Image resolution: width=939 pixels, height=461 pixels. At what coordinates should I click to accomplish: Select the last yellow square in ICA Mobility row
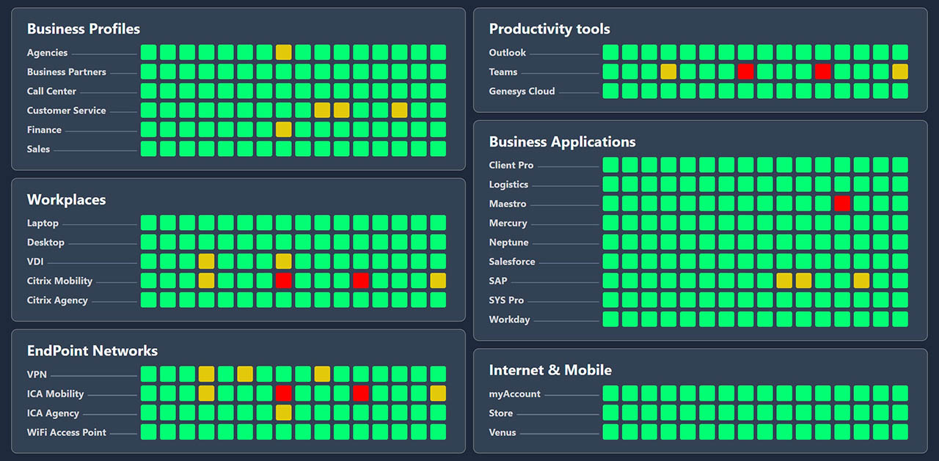pyautogui.click(x=438, y=394)
